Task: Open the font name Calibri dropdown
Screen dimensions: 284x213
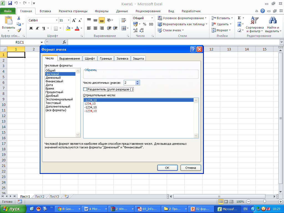Action: [57, 20]
